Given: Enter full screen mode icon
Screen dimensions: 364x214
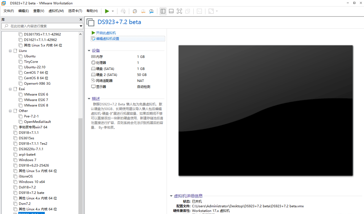Looking at the screenshot, I should (179, 11).
